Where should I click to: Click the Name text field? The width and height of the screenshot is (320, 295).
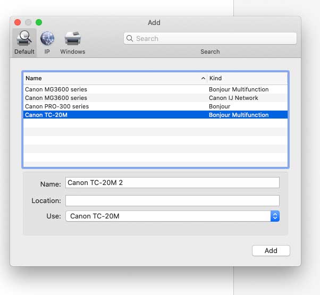(x=172, y=183)
